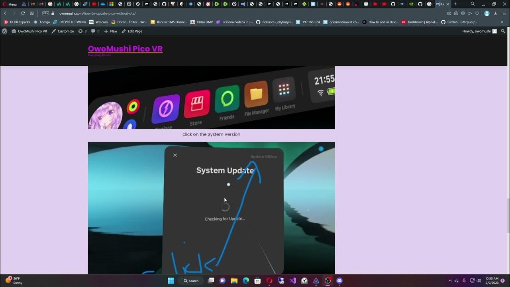Open the weather widget showing 26°F Sunny
The width and height of the screenshot is (510, 287).
click(x=14, y=281)
